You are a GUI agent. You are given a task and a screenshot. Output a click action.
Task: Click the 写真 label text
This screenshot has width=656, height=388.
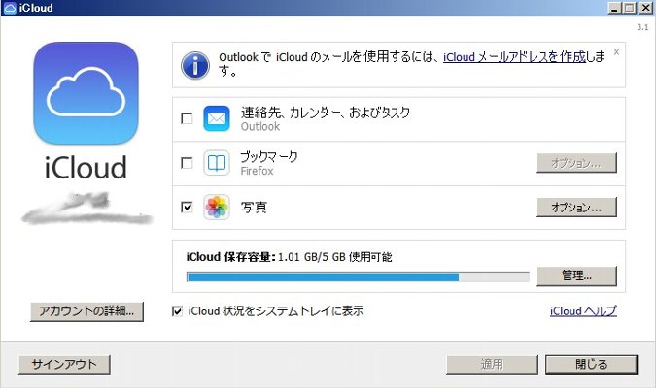tap(254, 208)
